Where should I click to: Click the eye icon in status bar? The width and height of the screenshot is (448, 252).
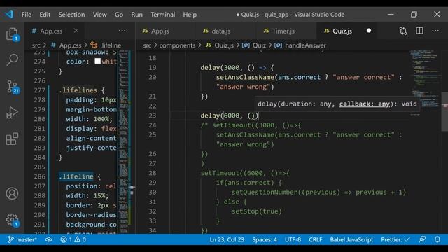click(x=48, y=239)
